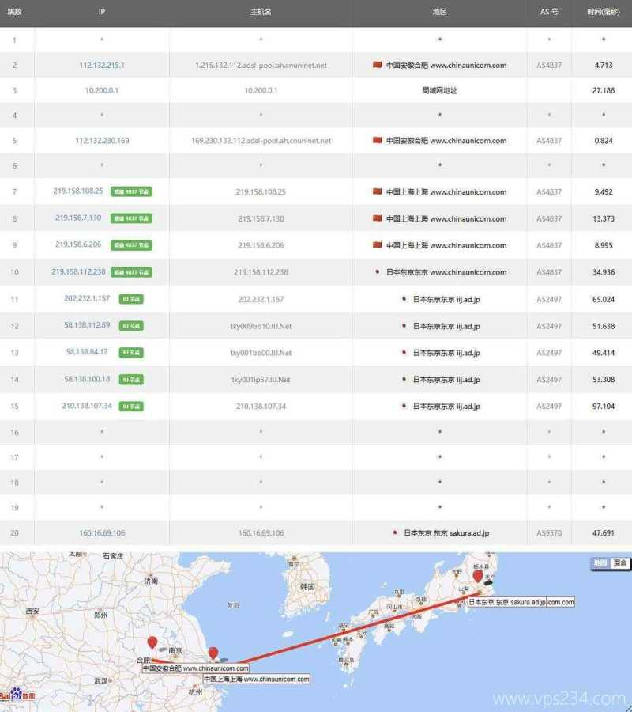Switch map to 地图 view
This screenshot has height=712, width=632.
[600, 563]
